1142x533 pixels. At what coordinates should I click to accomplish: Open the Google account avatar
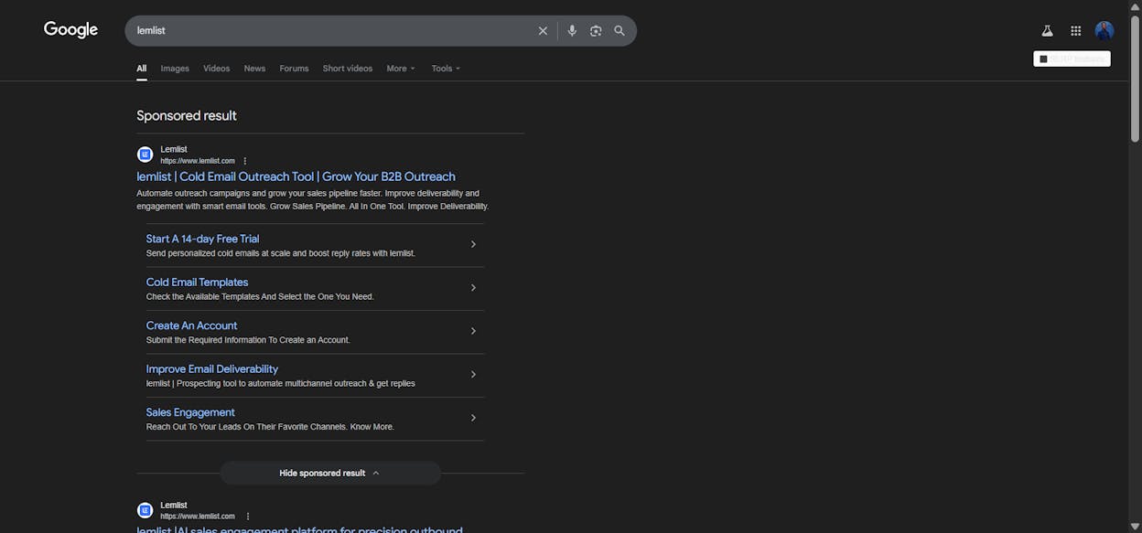tap(1104, 31)
